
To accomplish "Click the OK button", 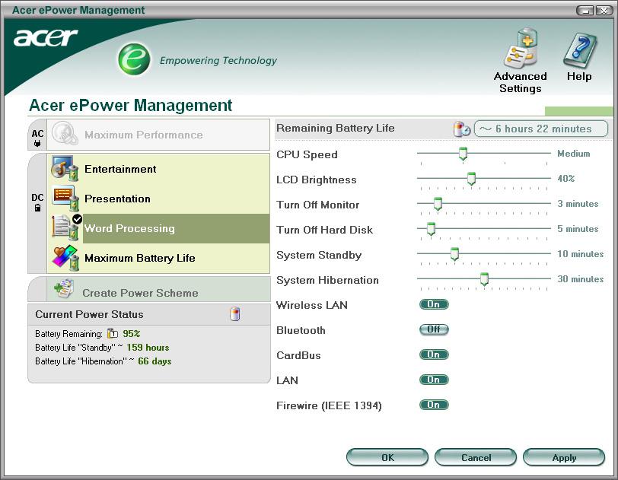I will pyautogui.click(x=387, y=457).
